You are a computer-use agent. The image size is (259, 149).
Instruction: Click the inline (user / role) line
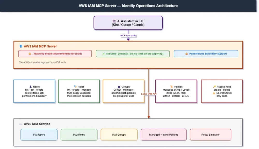[176, 93]
